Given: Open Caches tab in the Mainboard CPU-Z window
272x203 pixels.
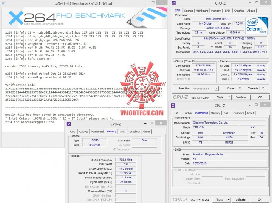Looking at the screenshot, I should point(188,113).
